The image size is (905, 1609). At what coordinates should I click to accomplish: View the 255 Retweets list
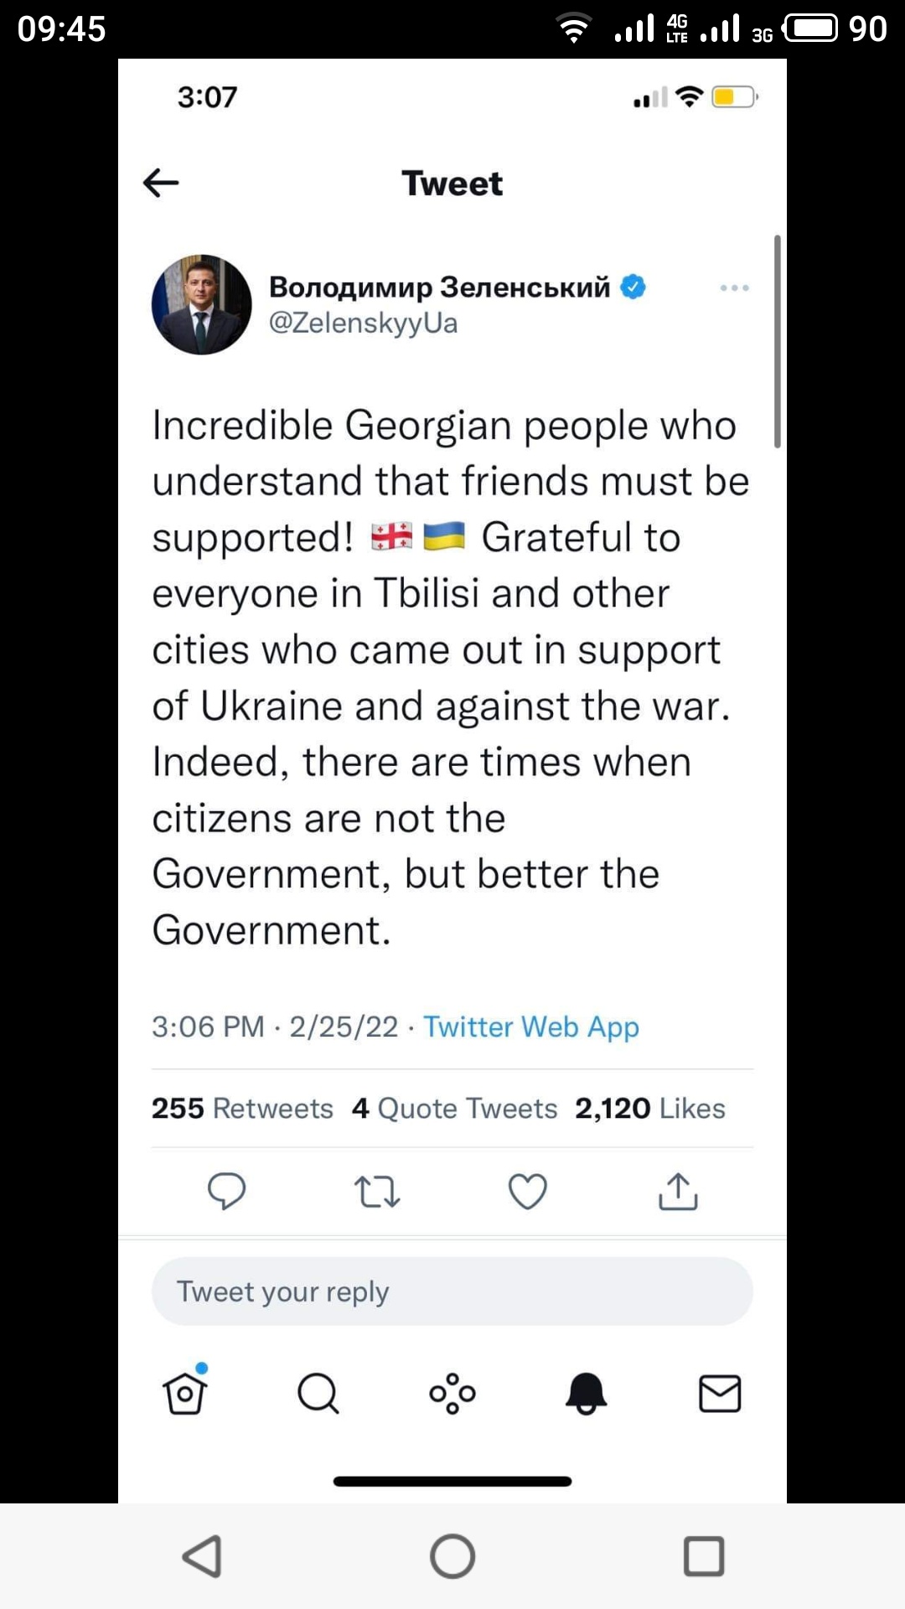[242, 1108]
